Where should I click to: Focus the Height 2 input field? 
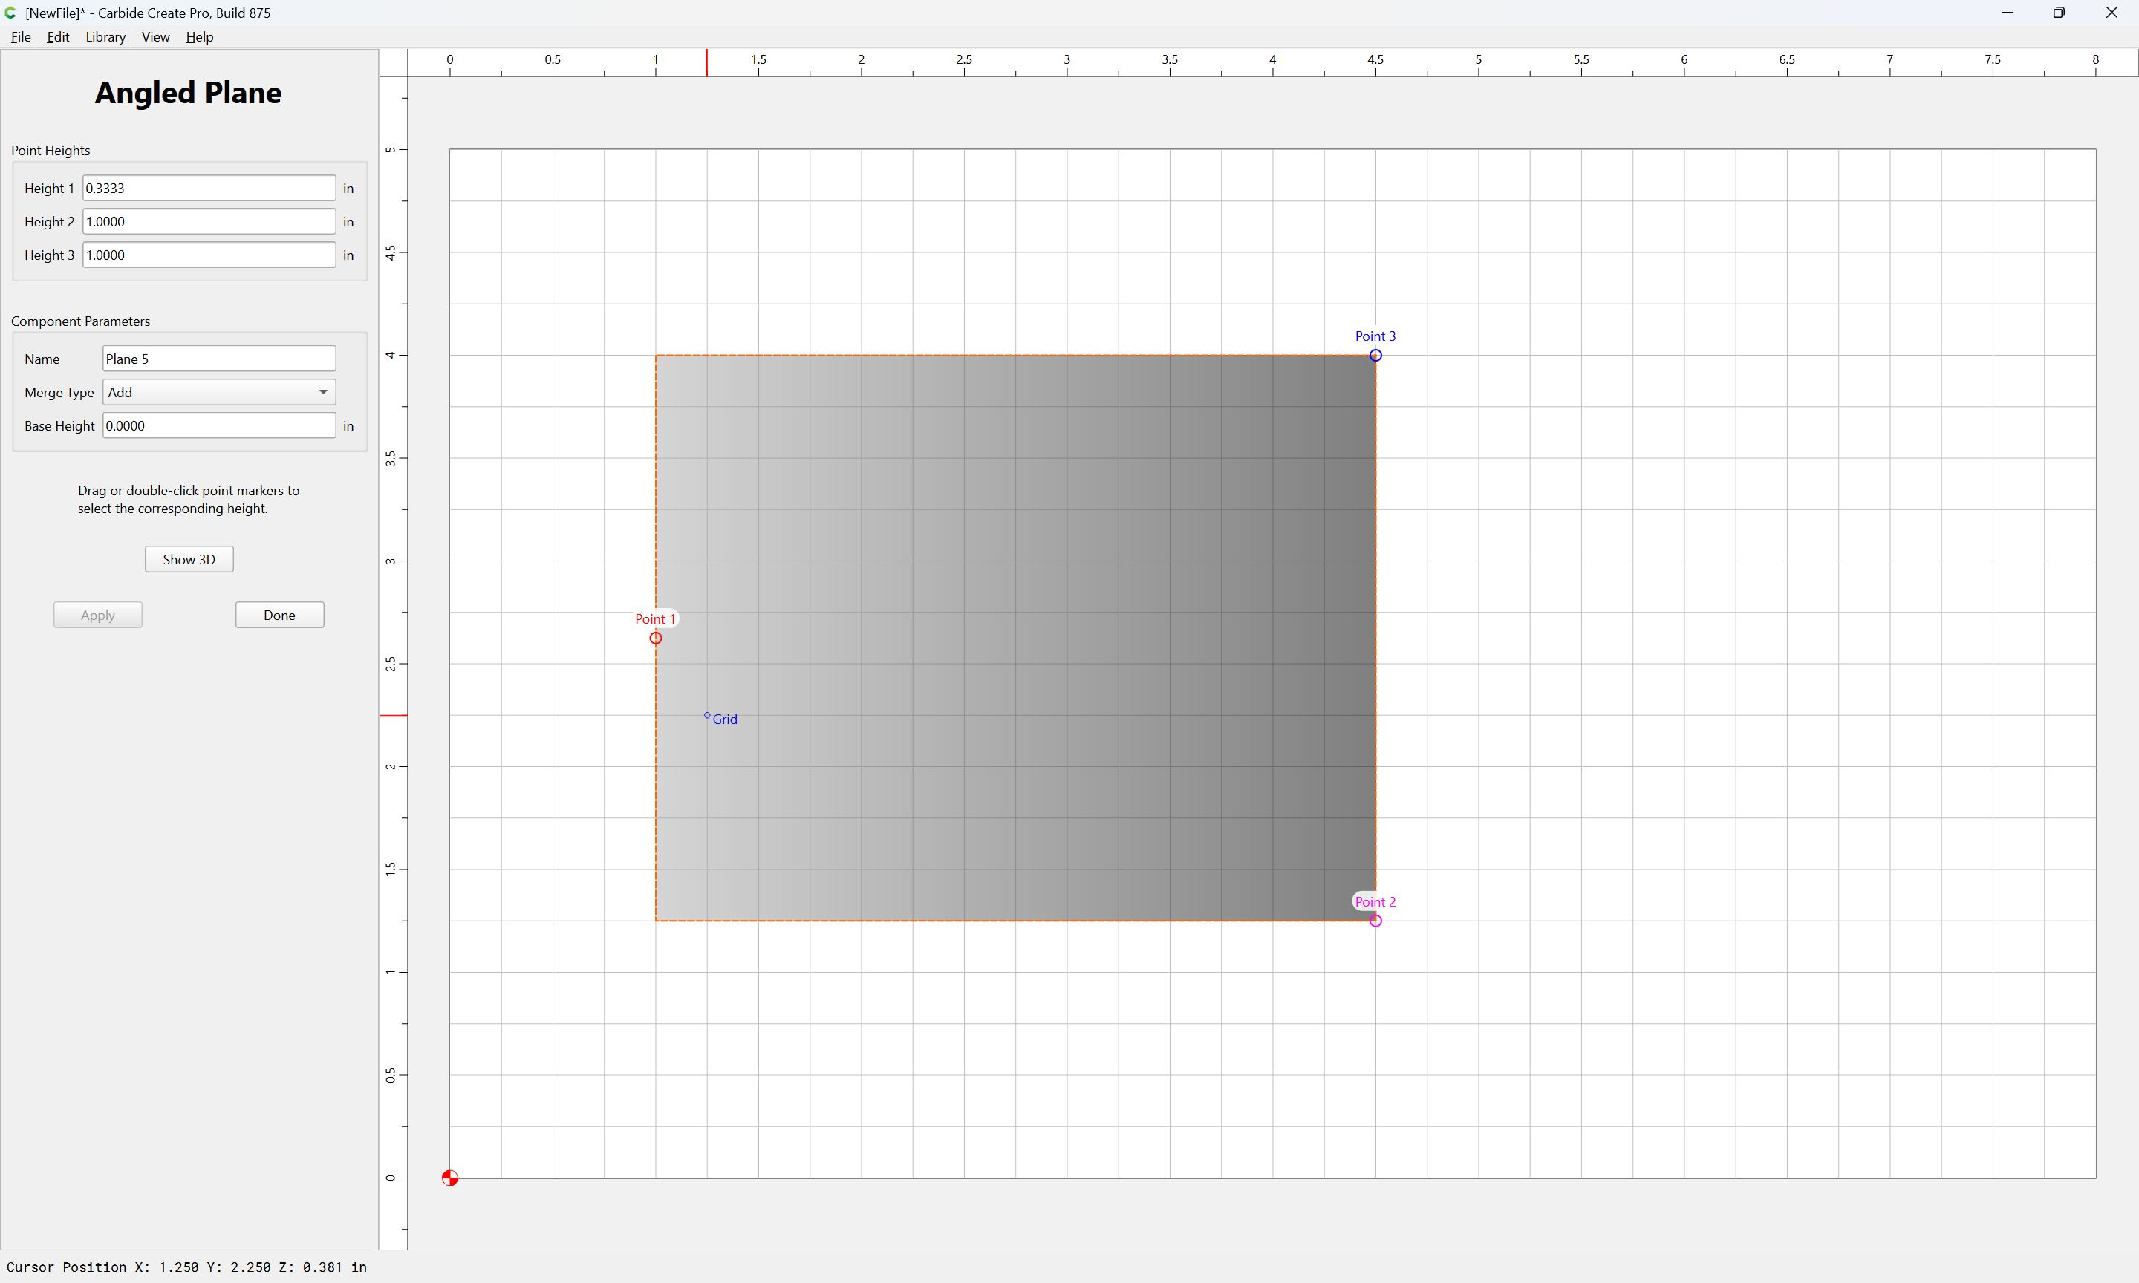209,221
